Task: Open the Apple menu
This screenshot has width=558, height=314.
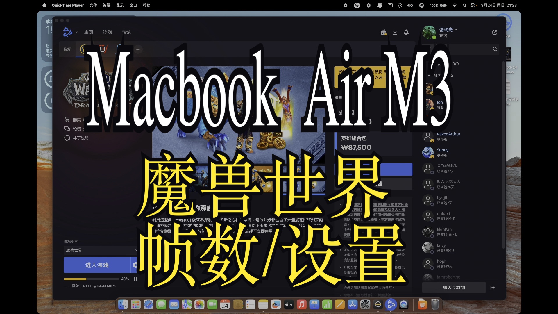Action: click(x=44, y=5)
